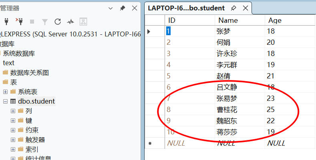Click the Filter funnel icon
This screenshot has width=316, height=160.
tap(45, 22)
